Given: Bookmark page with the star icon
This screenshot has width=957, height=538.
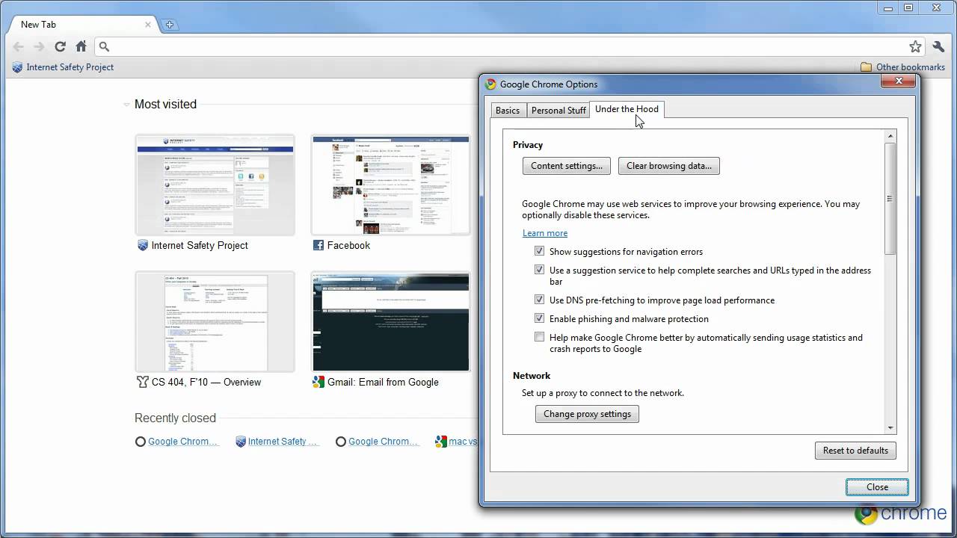Looking at the screenshot, I should [x=915, y=46].
